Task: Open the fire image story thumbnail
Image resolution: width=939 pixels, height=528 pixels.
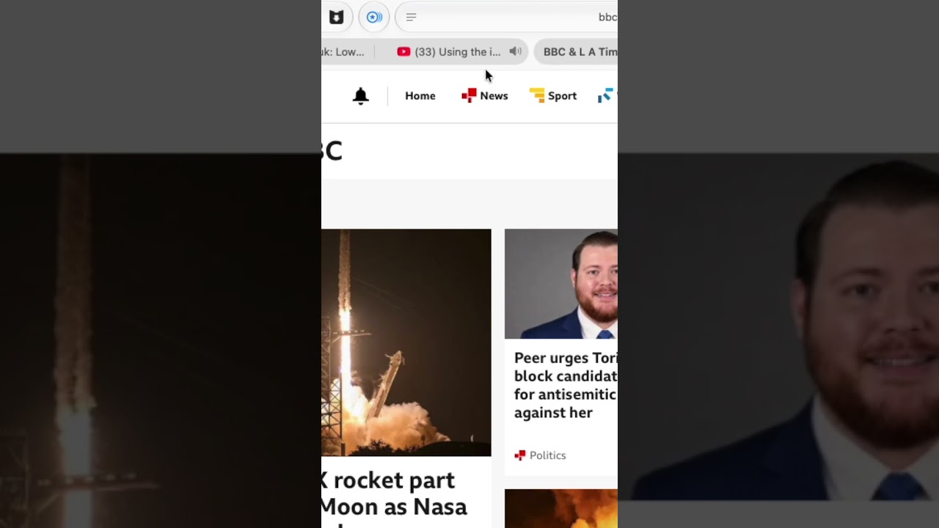Action: point(561,508)
